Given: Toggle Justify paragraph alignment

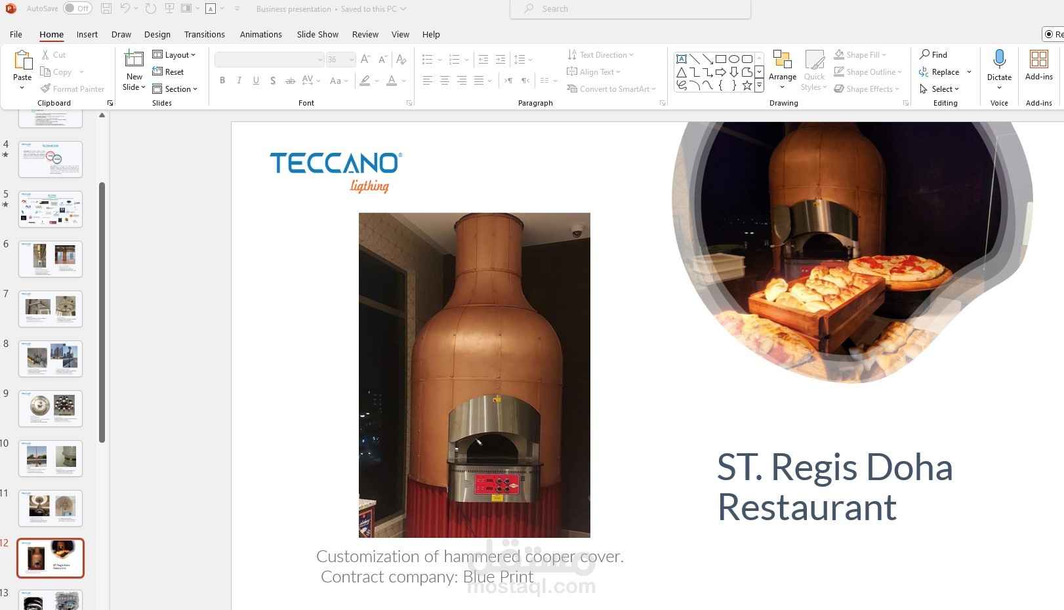Looking at the screenshot, I should point(479,81).
